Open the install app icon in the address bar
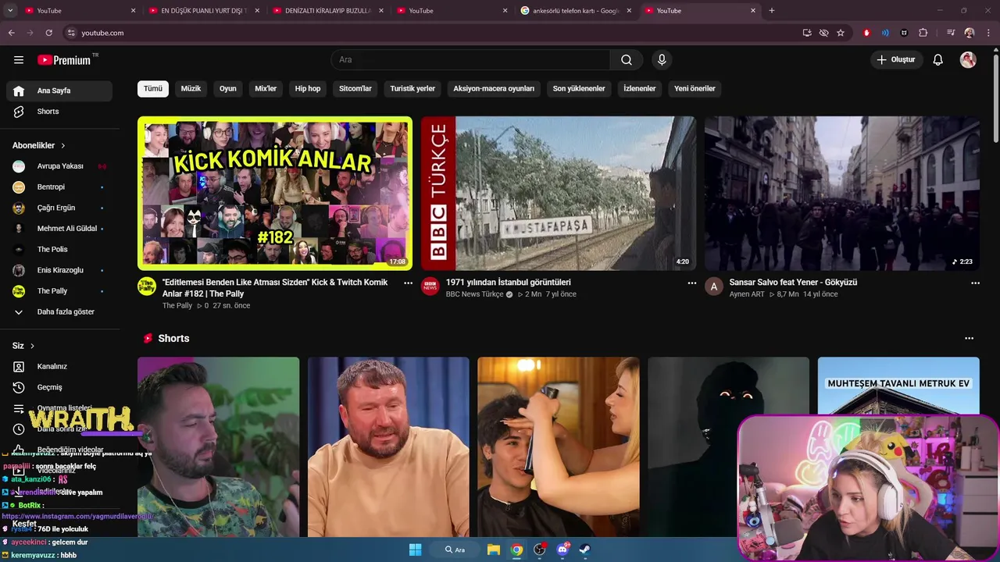Viewport: 1000px width, 562px height. click(x=807, y=33)
